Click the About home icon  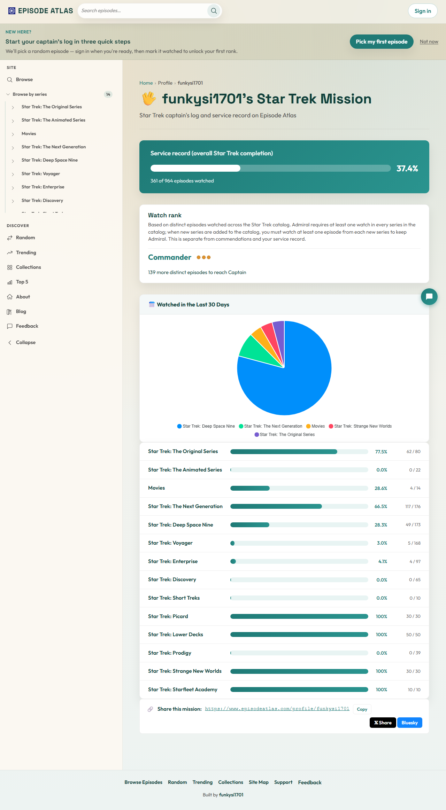pos(10,297)
